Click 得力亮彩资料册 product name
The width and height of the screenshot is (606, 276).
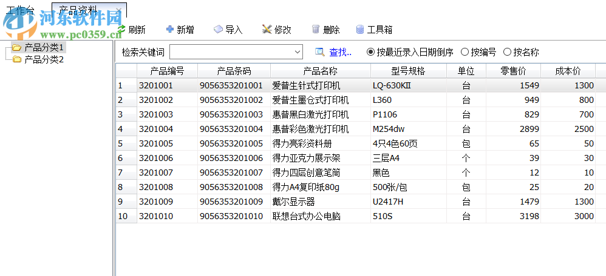point(302,144)
